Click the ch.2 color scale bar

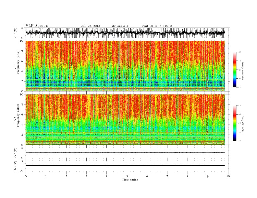[235, 123]
